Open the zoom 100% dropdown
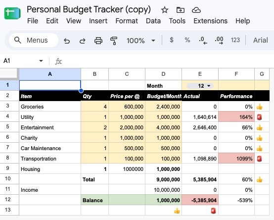Image resolution: width=274 pixels, height=220 pixels. (x=141, y=41)
